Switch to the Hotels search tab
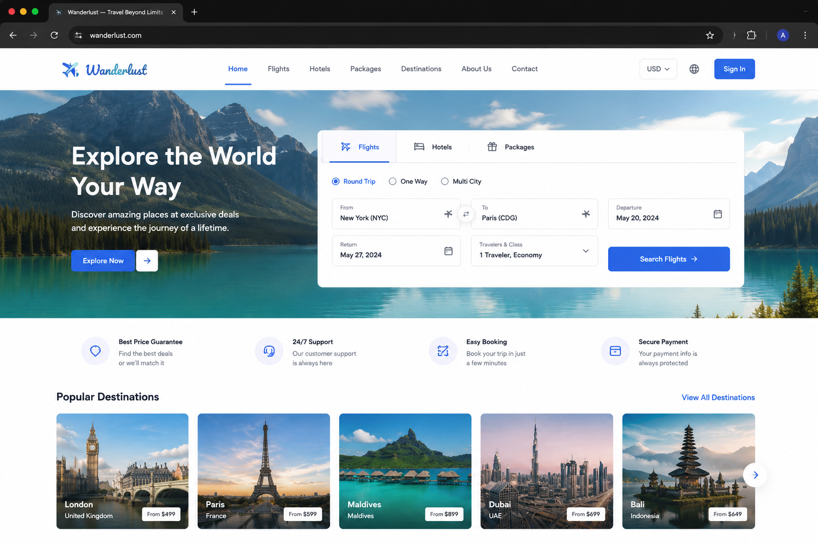Viewport: 818px width, 545px height. coord(433,147)
